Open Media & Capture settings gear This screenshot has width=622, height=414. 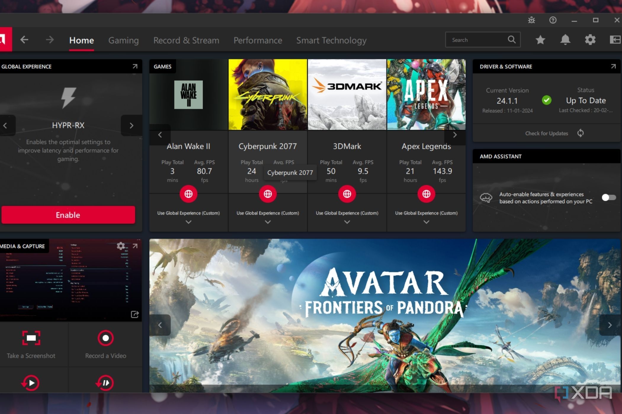(121, 246)
